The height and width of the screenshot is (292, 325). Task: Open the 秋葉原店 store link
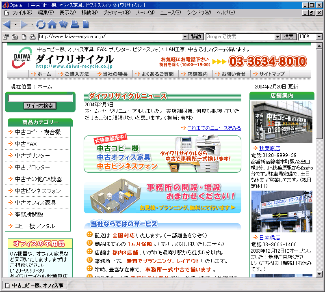point(270,148)
